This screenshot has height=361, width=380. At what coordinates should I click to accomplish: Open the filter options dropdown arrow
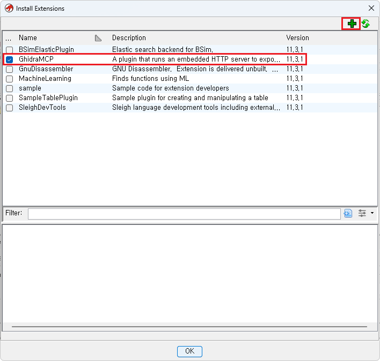[372, 213]
